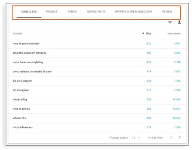Select the query 'nota de prensa ejemplo'
Image resolution: width=192 pixels, height=150 pixels.
tap(26, 44)
